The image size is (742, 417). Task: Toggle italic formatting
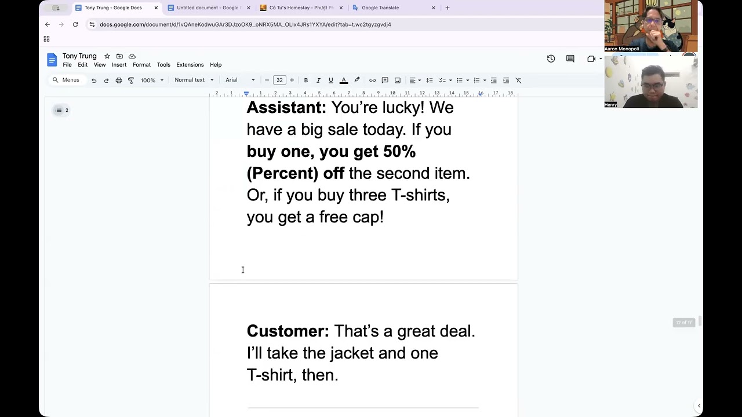318,81
